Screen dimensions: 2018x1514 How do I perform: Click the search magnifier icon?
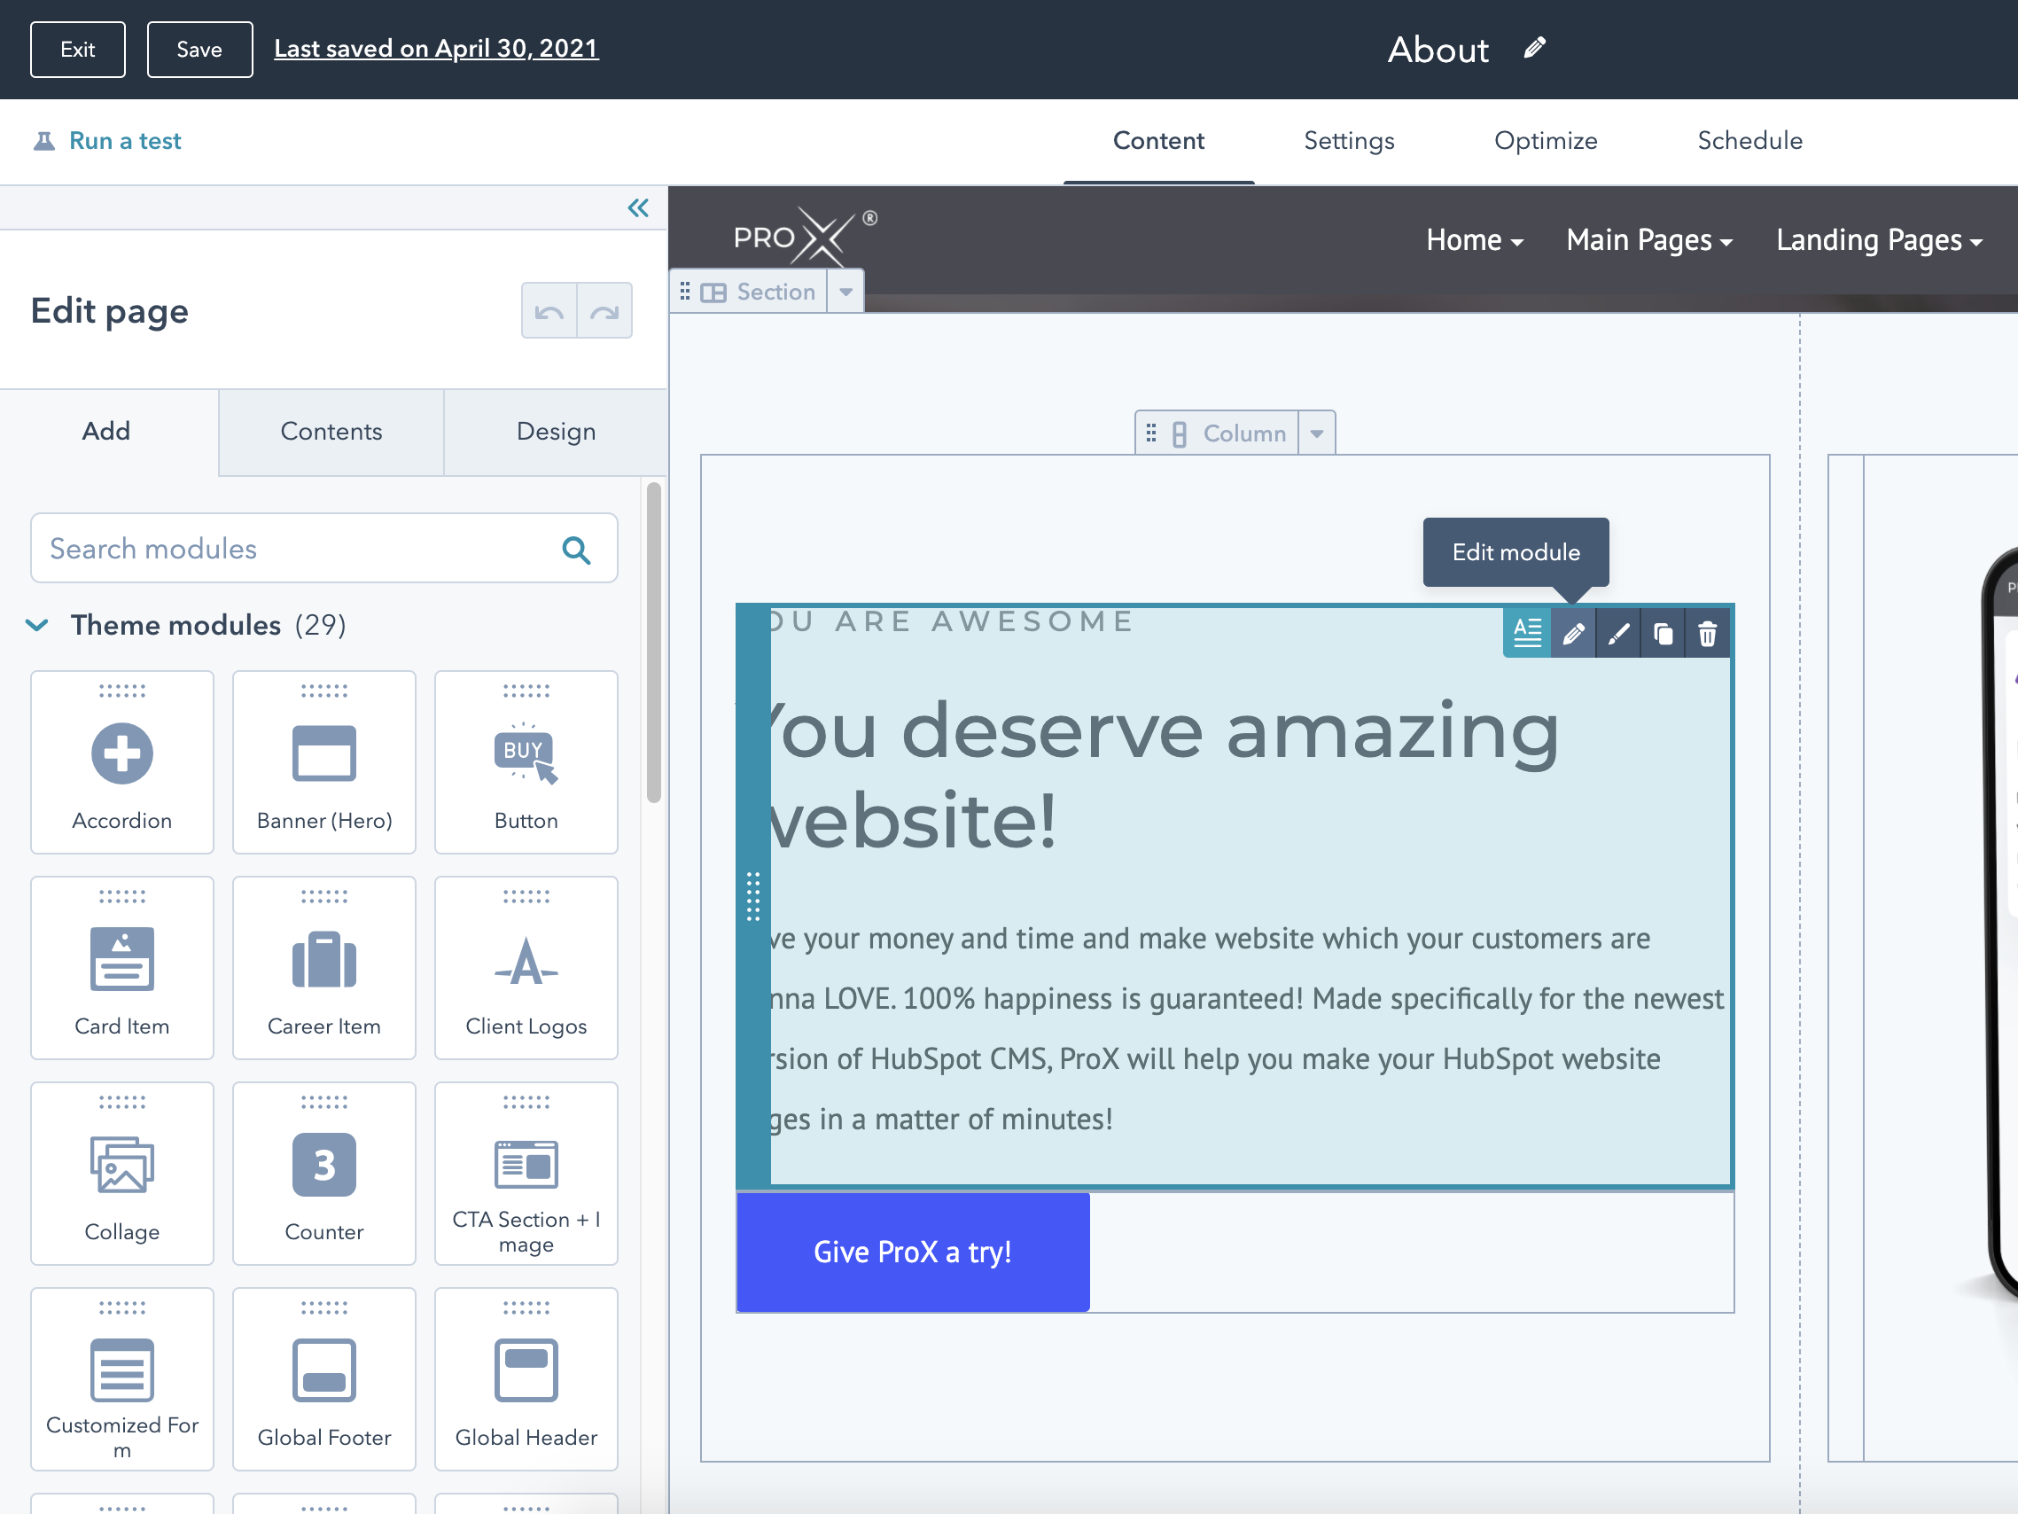pyautogui.click(x=576, y=550)
